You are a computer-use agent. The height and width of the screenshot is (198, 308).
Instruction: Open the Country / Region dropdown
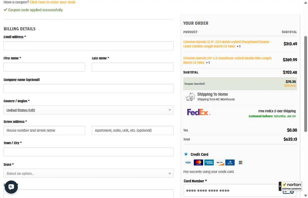point(88,110)
